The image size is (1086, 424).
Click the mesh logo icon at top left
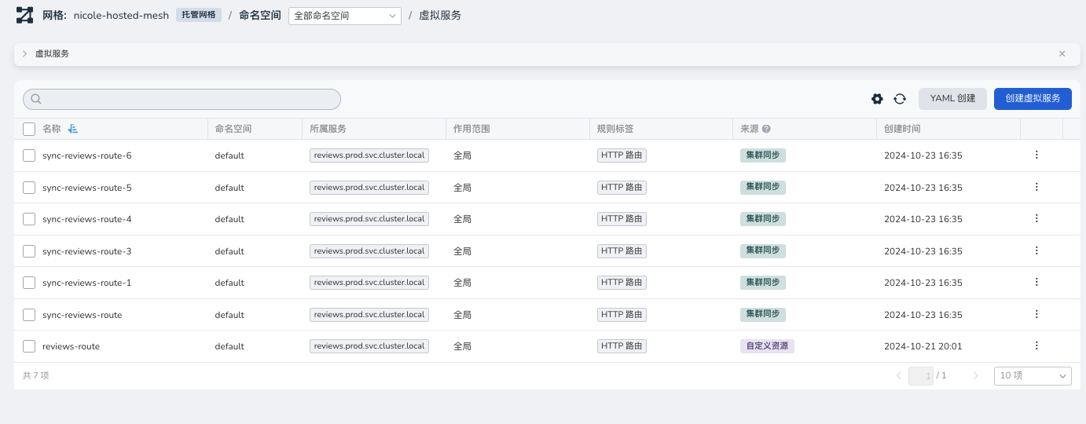[25, 15]
